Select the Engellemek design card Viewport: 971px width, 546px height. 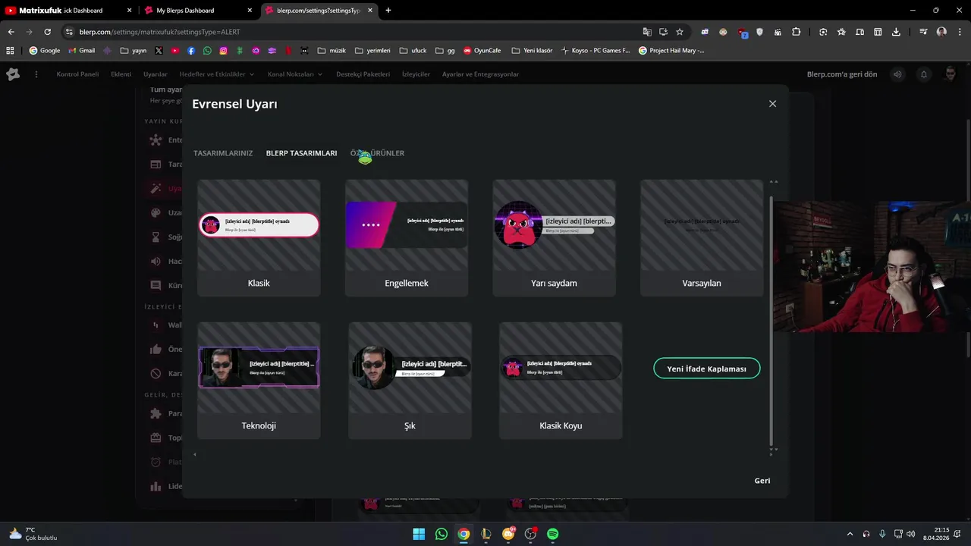click(407, 238)
